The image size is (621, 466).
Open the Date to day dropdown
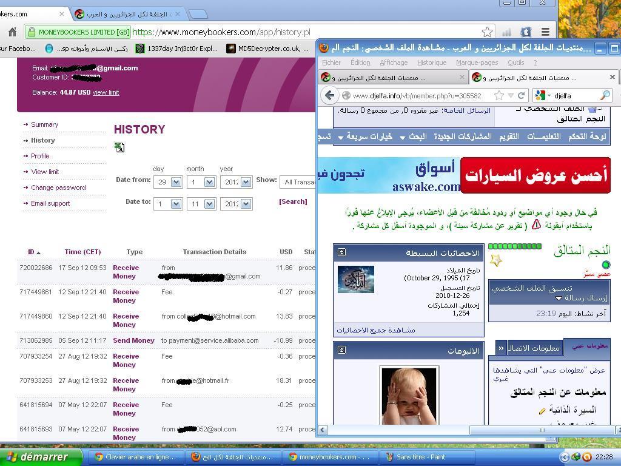click(x=176, y=204)
